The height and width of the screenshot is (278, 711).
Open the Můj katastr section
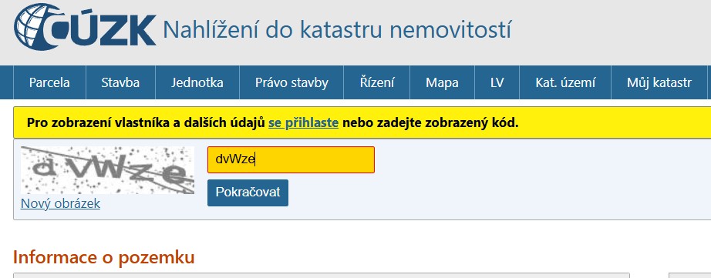tap(659, 82)
